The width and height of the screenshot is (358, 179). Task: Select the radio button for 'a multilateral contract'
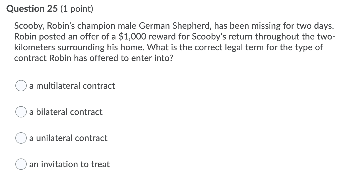pyautogui.click(x=21, y=86)
